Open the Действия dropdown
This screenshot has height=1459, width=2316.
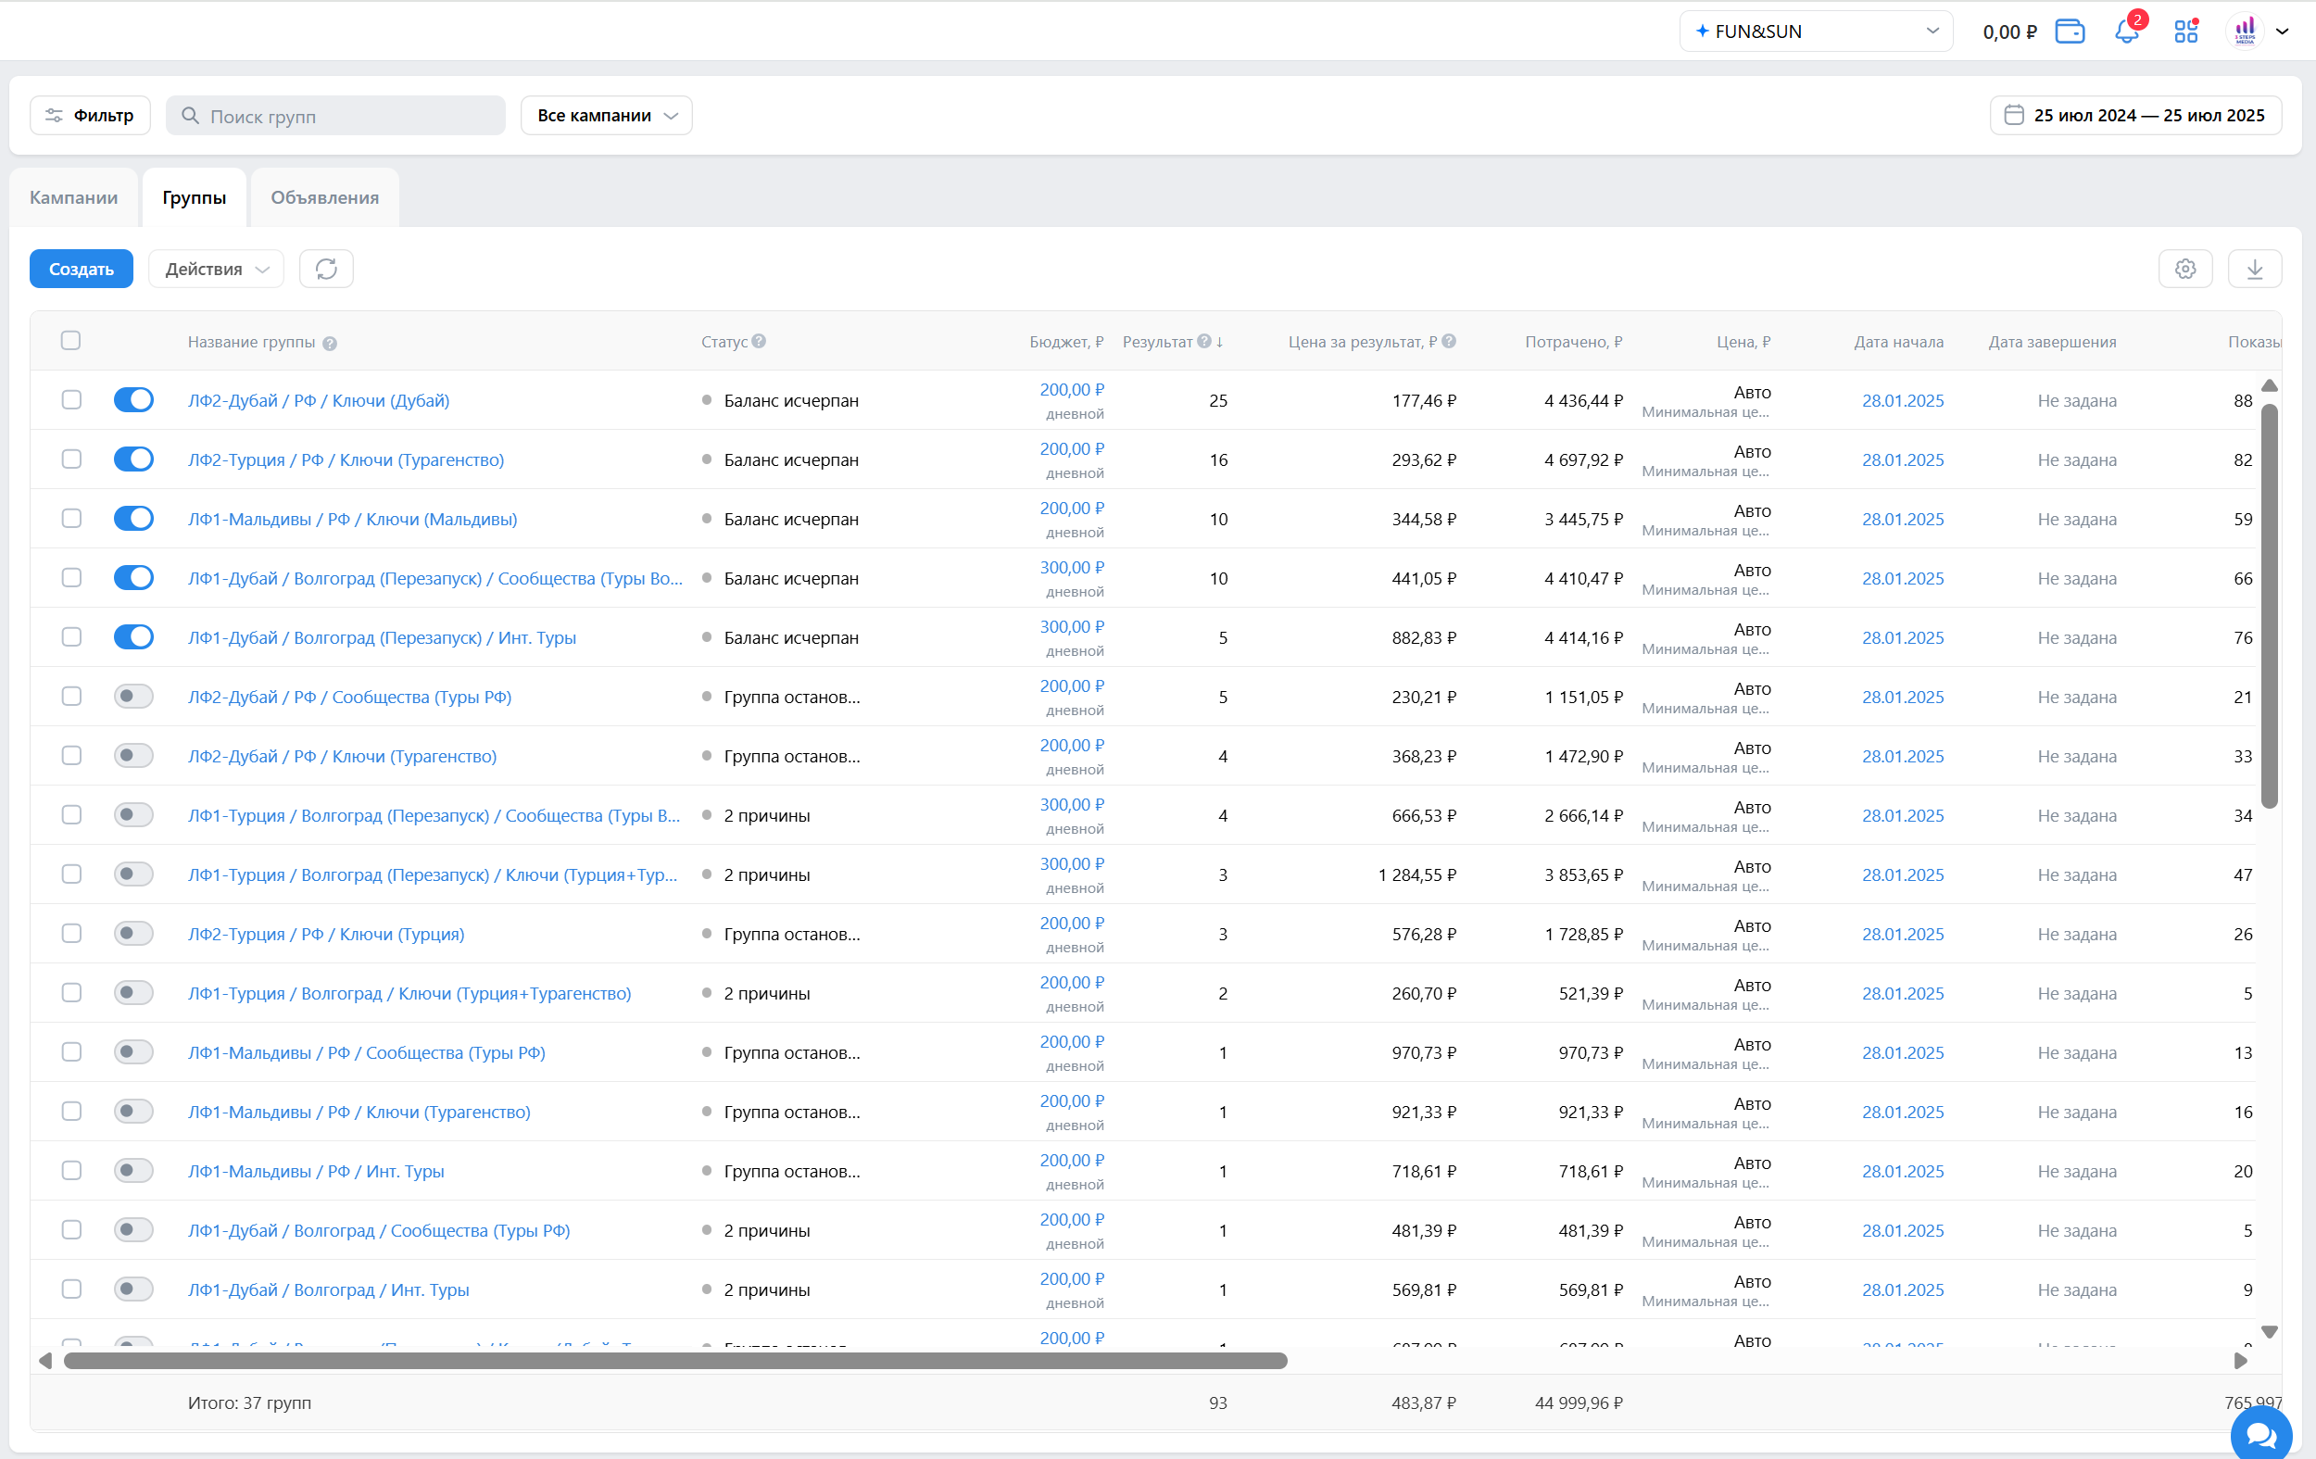(x=216, y=270)
